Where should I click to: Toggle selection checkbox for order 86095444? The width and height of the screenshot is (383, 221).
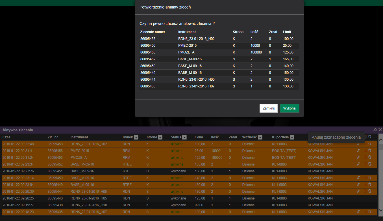point(365,191)
